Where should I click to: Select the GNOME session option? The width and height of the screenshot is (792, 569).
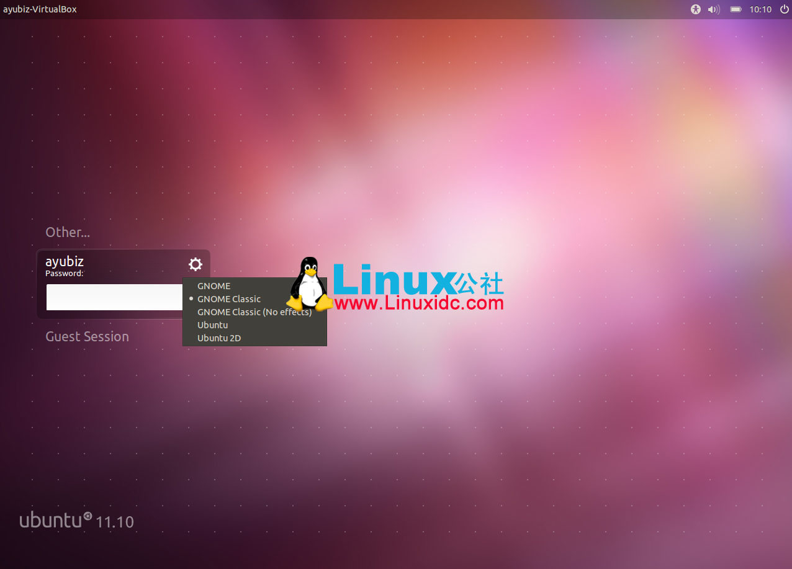pos(214,285)
